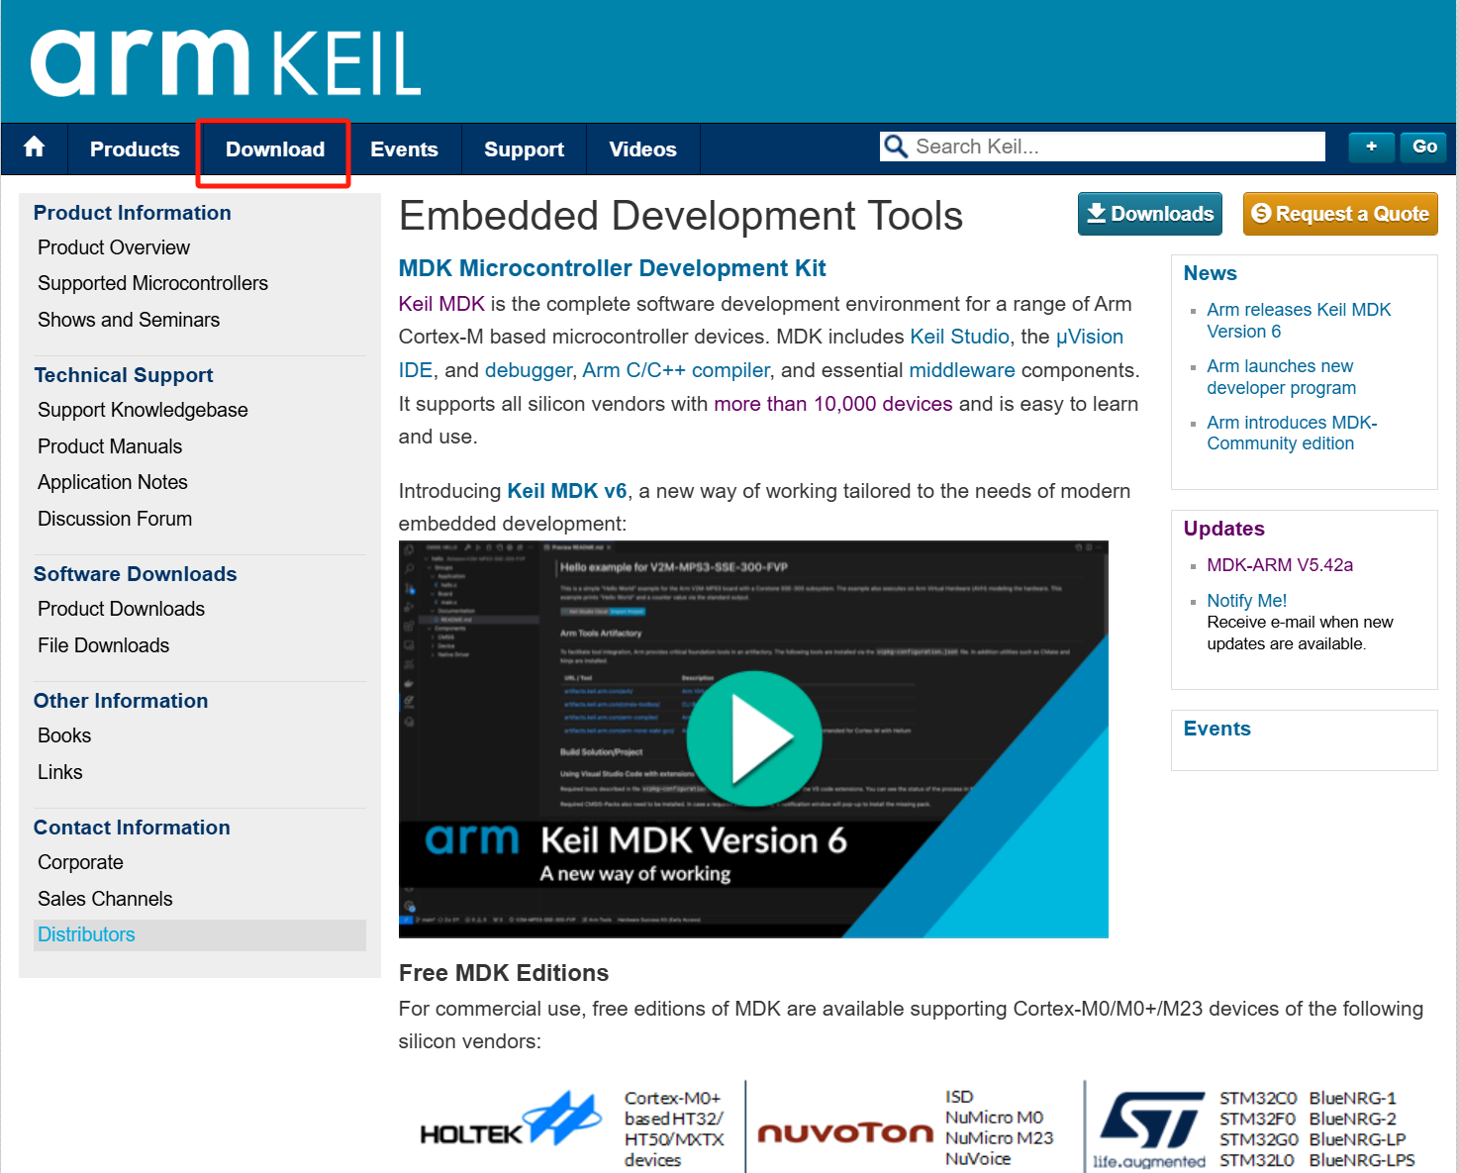Screen dimensions: 1459x1173
Task: Click the Free MDK Editions heading
Action: pos(503,973)
